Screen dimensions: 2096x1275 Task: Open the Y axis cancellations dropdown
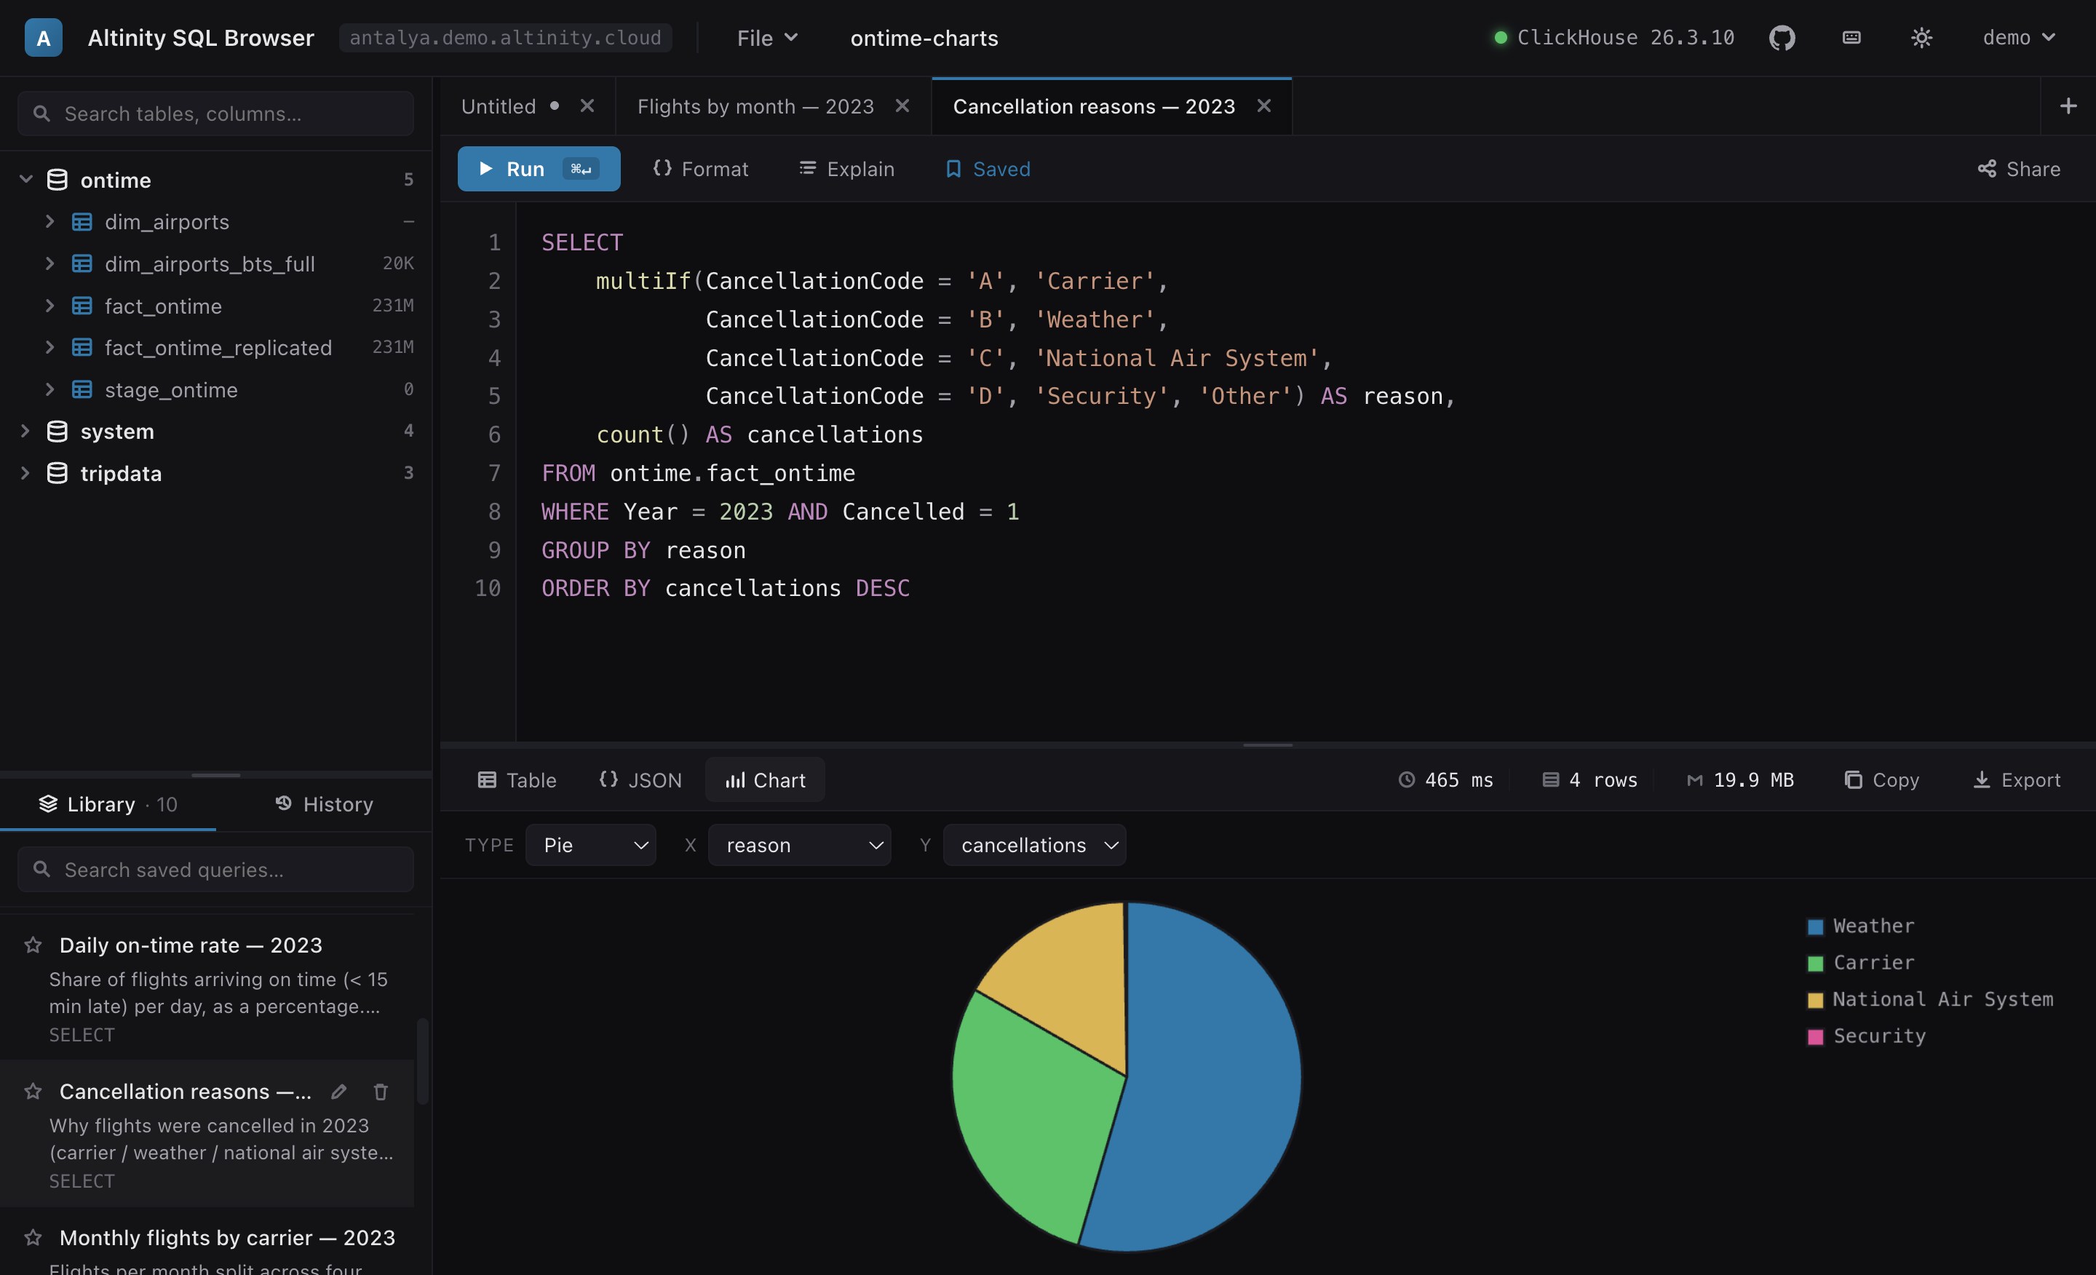(x=1034, y=846)
